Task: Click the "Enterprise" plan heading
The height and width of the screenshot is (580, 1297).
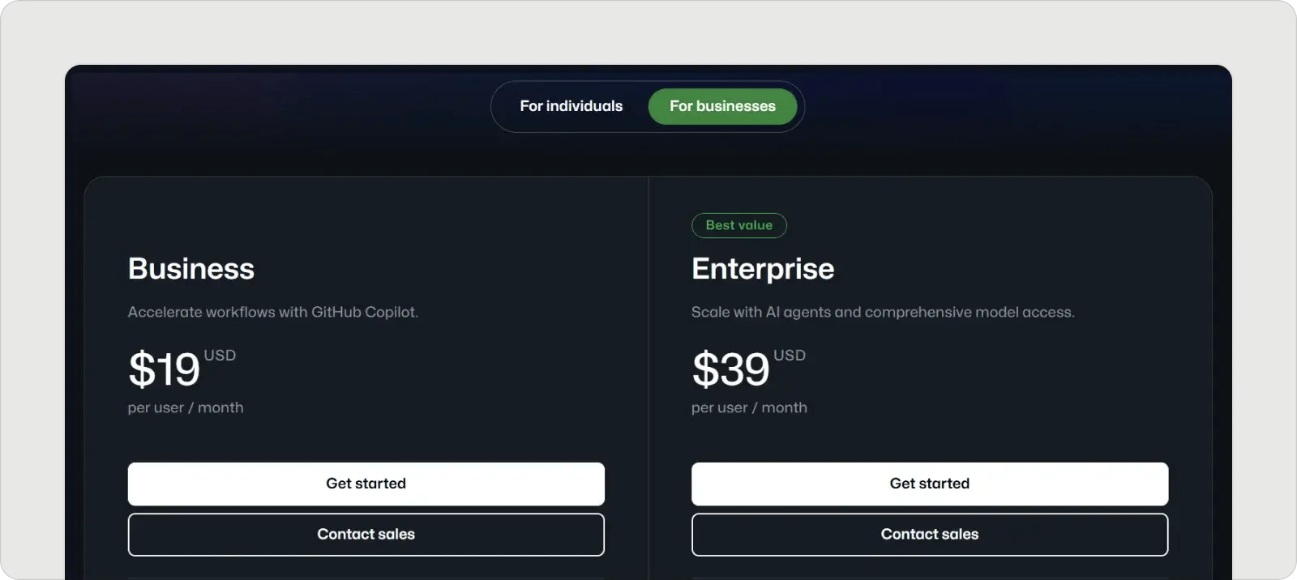Action: 763,268
